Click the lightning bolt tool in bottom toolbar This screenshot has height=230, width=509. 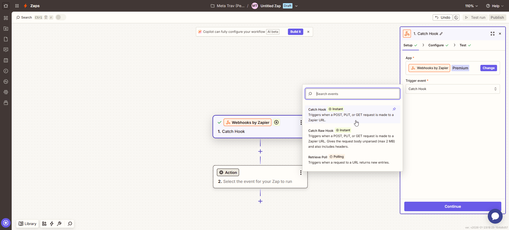point(52,224)
